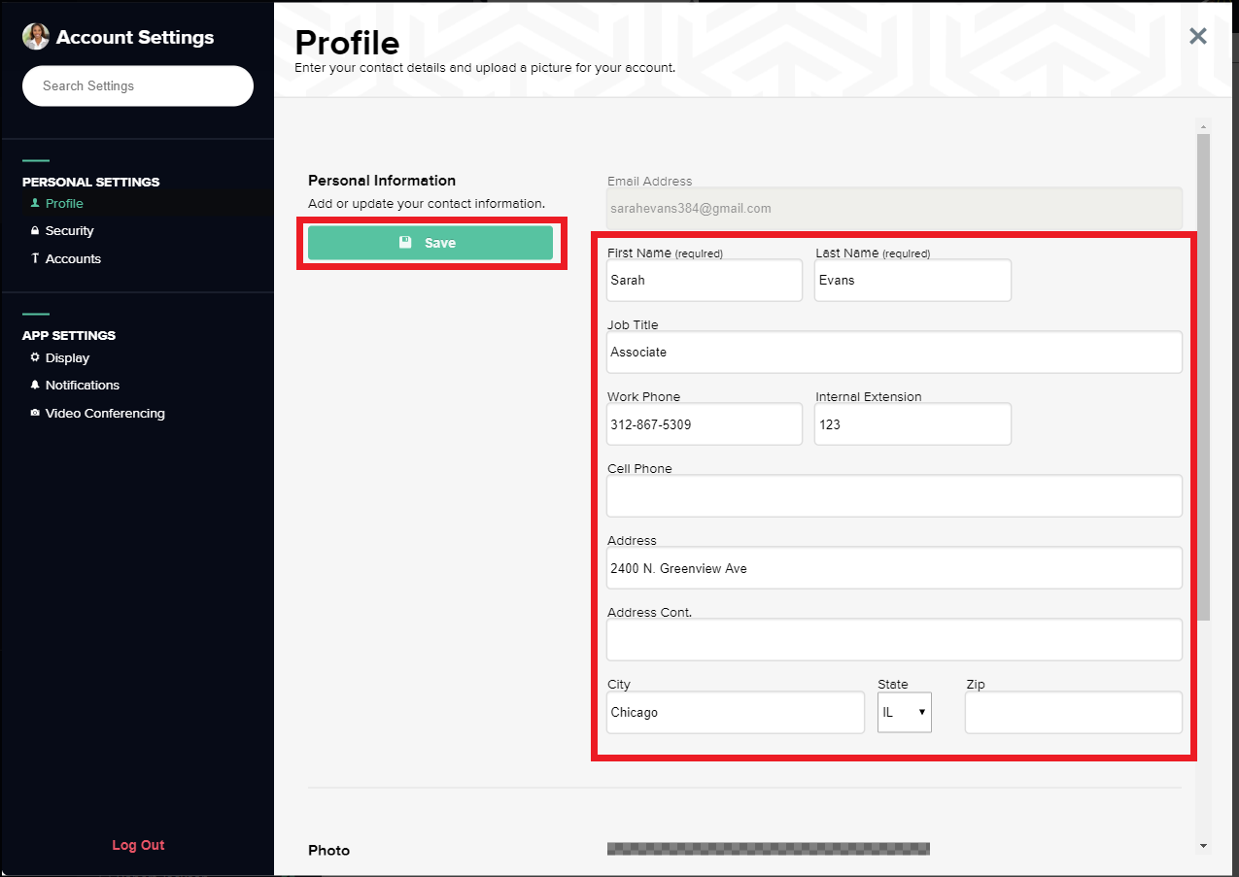Click the empty Address Cont. field
This screenshot has width=1239, height=877.
(x=894, y=640)
